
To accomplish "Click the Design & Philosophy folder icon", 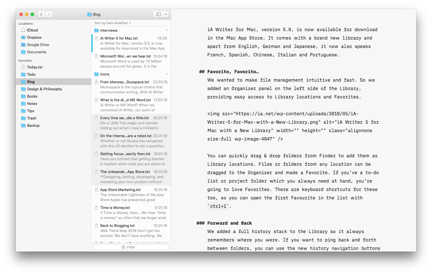I will [23, 89].
